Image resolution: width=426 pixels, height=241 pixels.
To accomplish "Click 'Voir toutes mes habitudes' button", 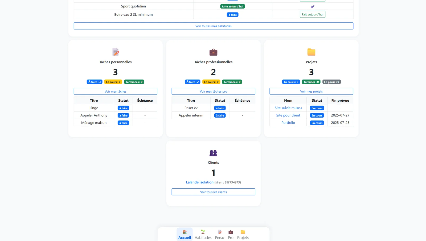I will pos(213,26).
